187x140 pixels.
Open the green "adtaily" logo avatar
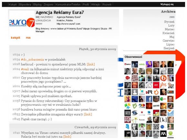142,64
